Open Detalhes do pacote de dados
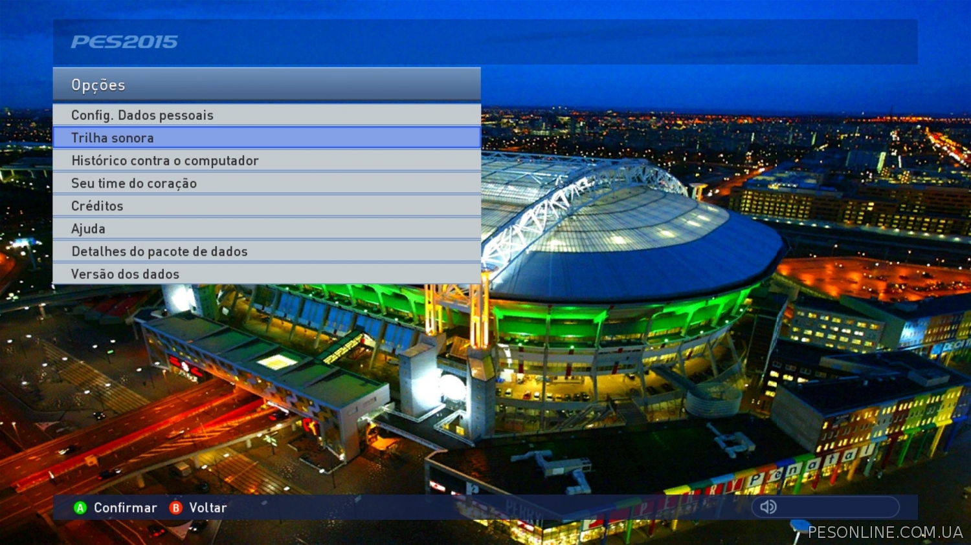This screenshot has height=545, width=971. click(x=267, y=251)
